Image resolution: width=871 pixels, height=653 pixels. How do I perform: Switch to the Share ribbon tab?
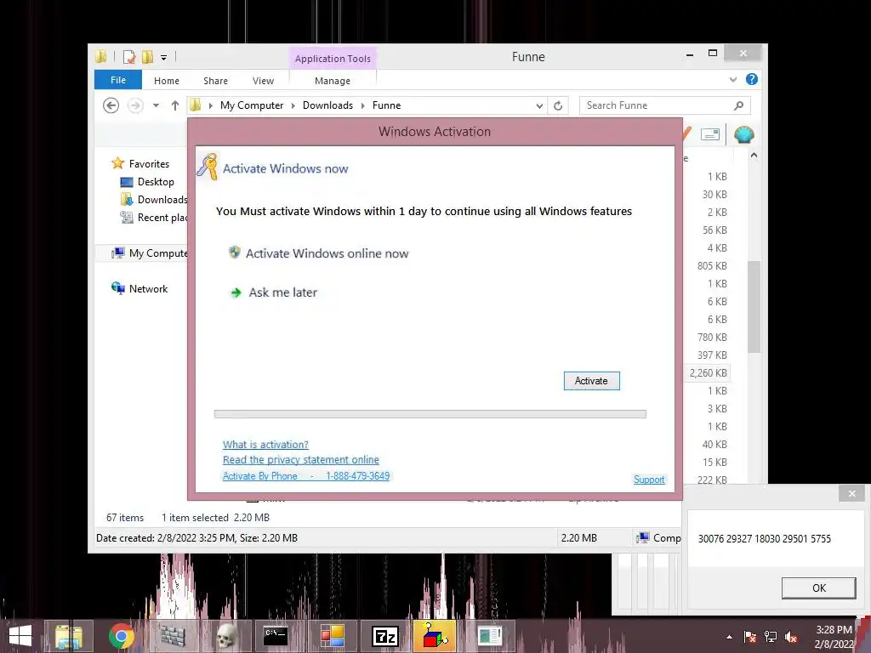215,81
